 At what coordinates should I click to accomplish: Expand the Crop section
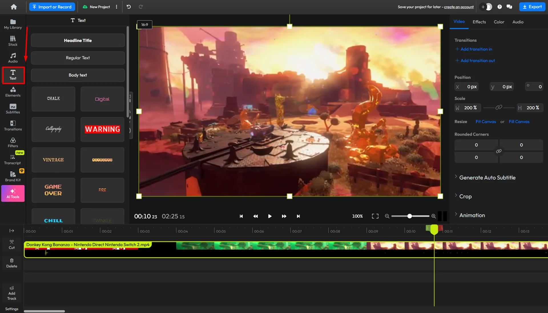pos(465,196)
